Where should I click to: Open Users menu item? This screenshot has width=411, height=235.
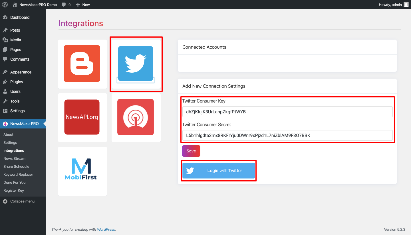point(23,91)
